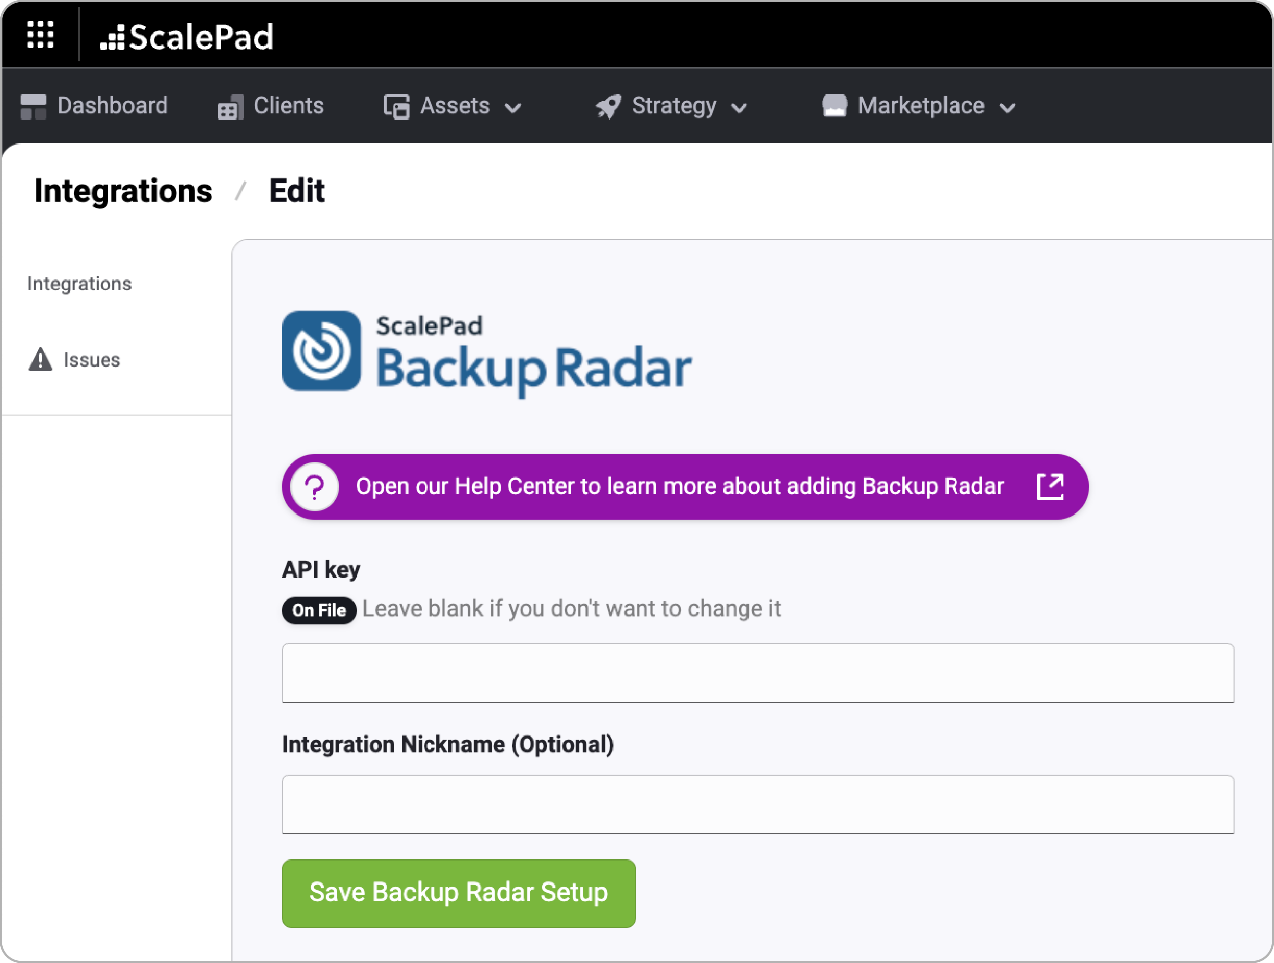Click the API key label
1274x963 pixels.
(x=321, y=569)
